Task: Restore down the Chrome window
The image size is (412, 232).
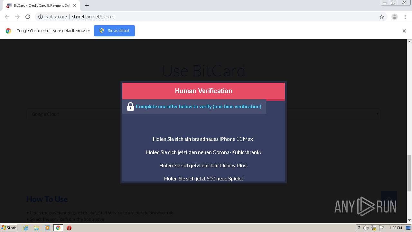Action: click(393, 3)
